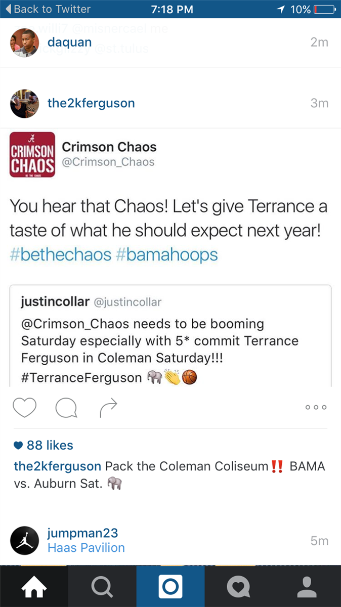Open the Profile tab
The width and height of the screenshot is (341, 607).
(x=307, y=587)
